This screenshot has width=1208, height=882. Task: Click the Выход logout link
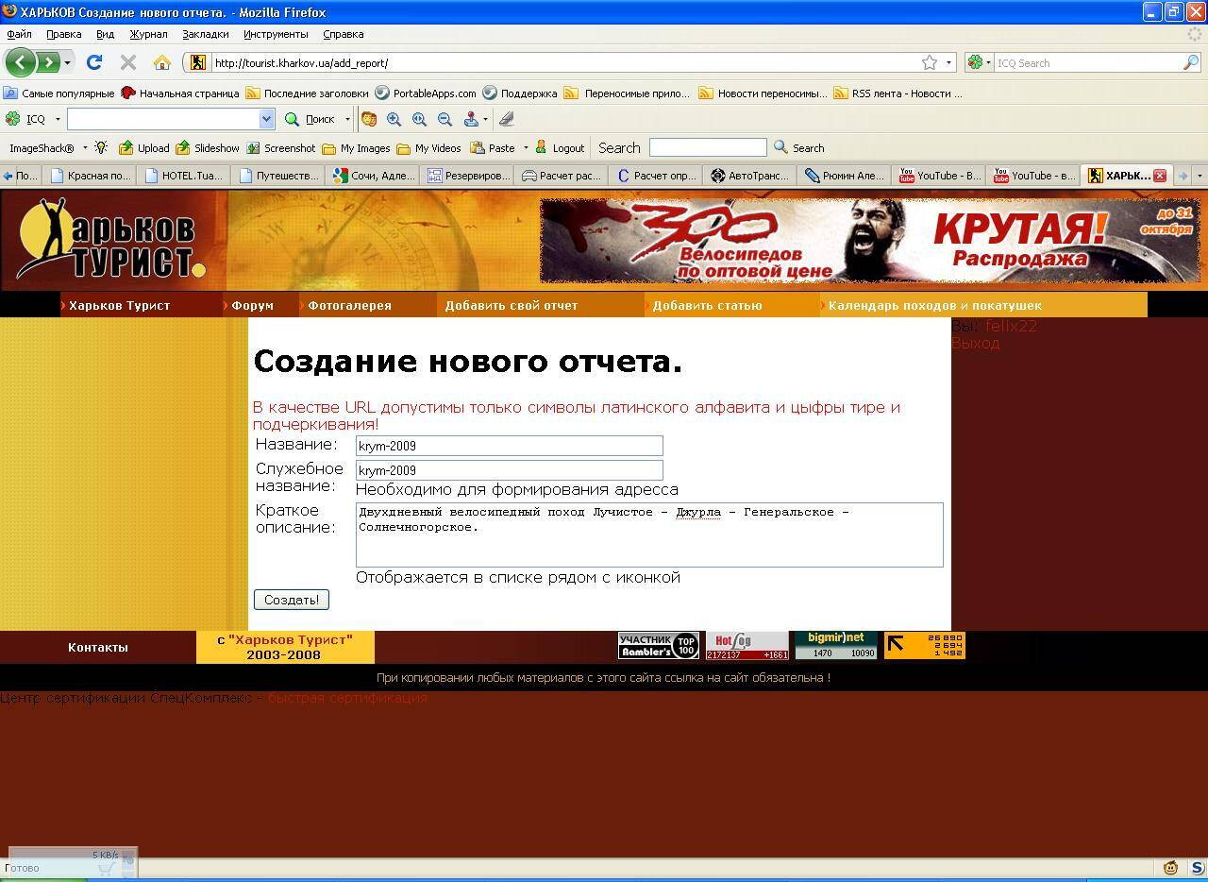click(975, 344)
